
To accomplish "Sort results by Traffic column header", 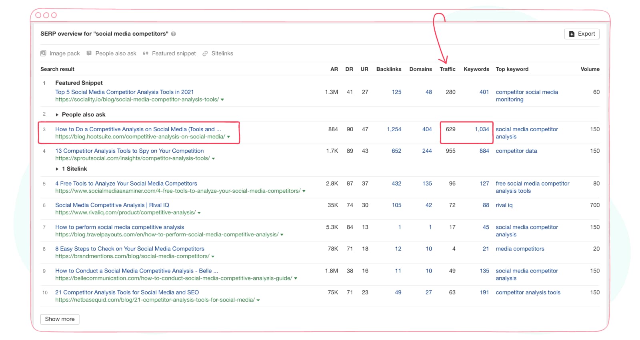I will (448, 69).
